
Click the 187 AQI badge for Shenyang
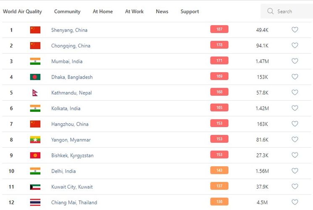(x=219, y=29)
